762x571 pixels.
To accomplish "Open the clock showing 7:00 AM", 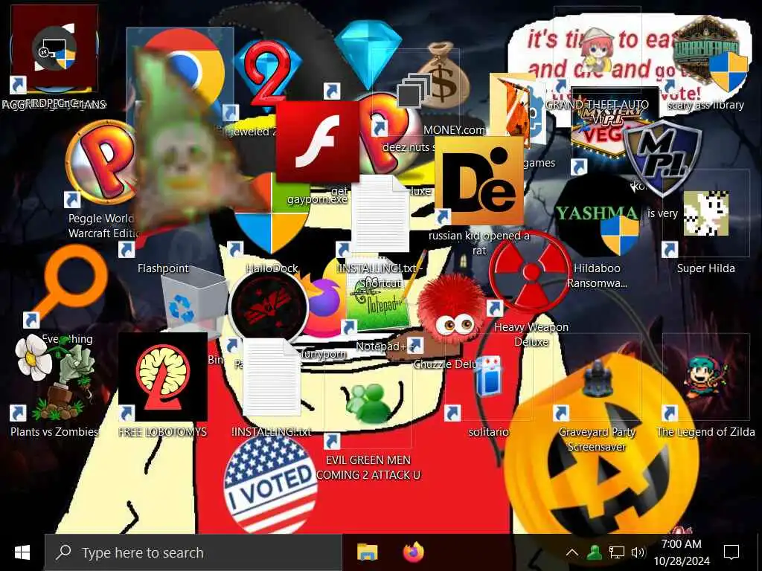I will [x=682, y=552].
